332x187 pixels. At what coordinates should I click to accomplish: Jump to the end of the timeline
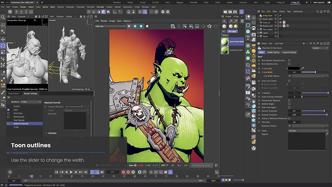[86, 172]
